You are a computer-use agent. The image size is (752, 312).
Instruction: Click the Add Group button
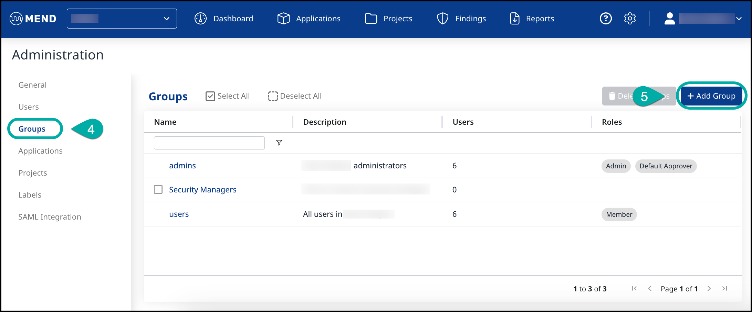point(711,96)
